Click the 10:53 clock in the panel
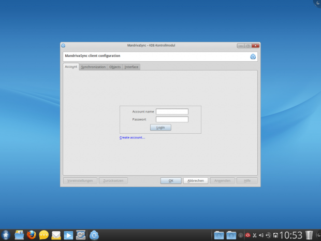This screenshot has height=241, width=321. point(291,235)
